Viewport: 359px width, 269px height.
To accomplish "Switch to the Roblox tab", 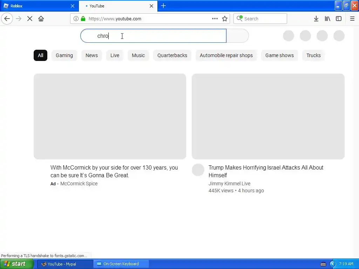I will point(39,6).
